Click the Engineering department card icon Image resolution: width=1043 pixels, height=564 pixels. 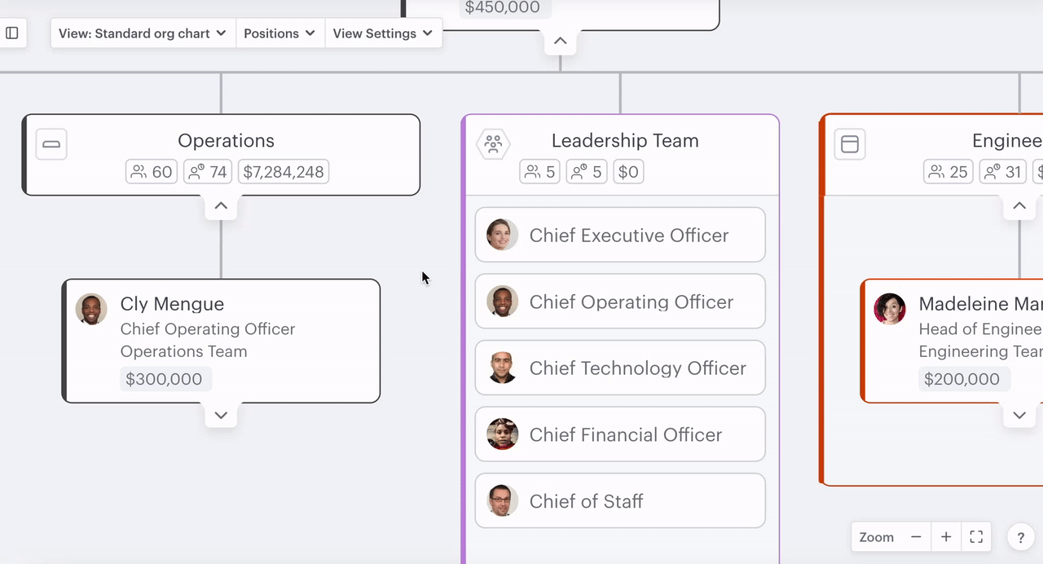tap(850, 143)
